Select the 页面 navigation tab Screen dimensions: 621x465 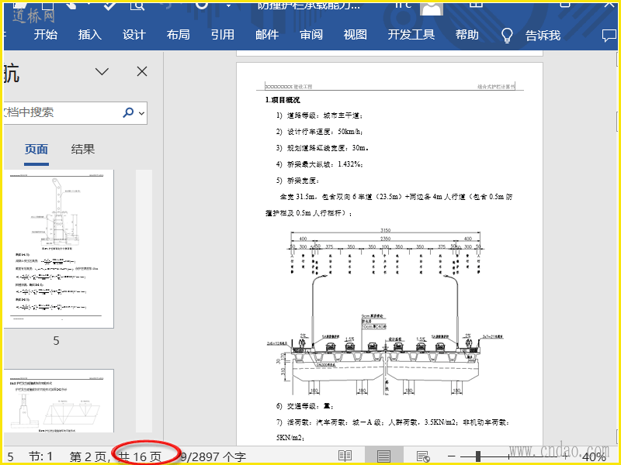click(x=36, y=150)
